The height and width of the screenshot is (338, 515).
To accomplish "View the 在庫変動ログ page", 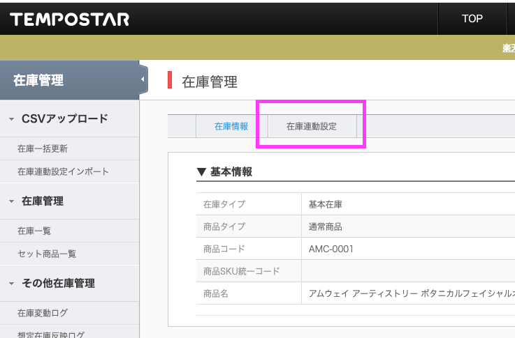I will 43,313.
